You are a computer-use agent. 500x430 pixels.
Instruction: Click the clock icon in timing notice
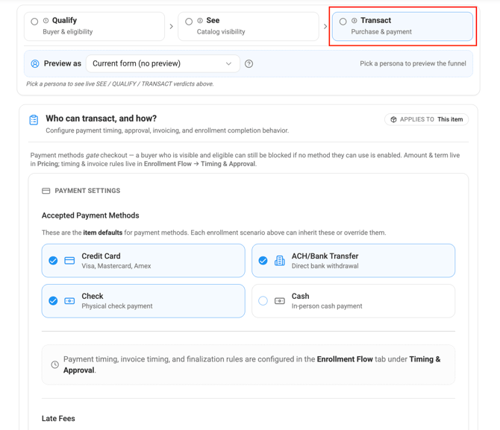pyautogui.click(x=54, y=364)
